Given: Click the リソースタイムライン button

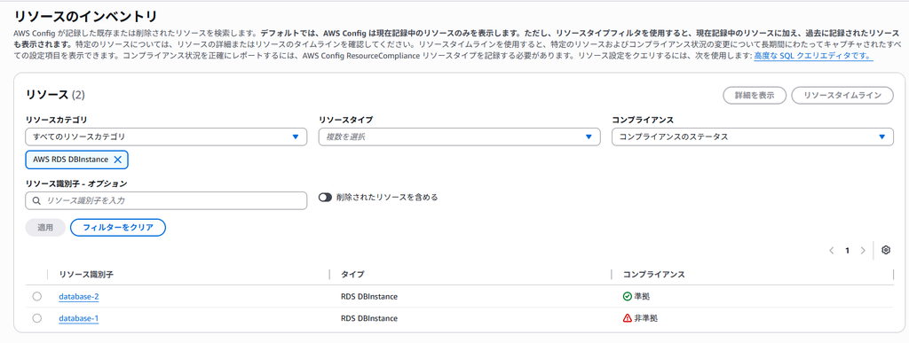Looking at the screenshot, I should 842,96.
